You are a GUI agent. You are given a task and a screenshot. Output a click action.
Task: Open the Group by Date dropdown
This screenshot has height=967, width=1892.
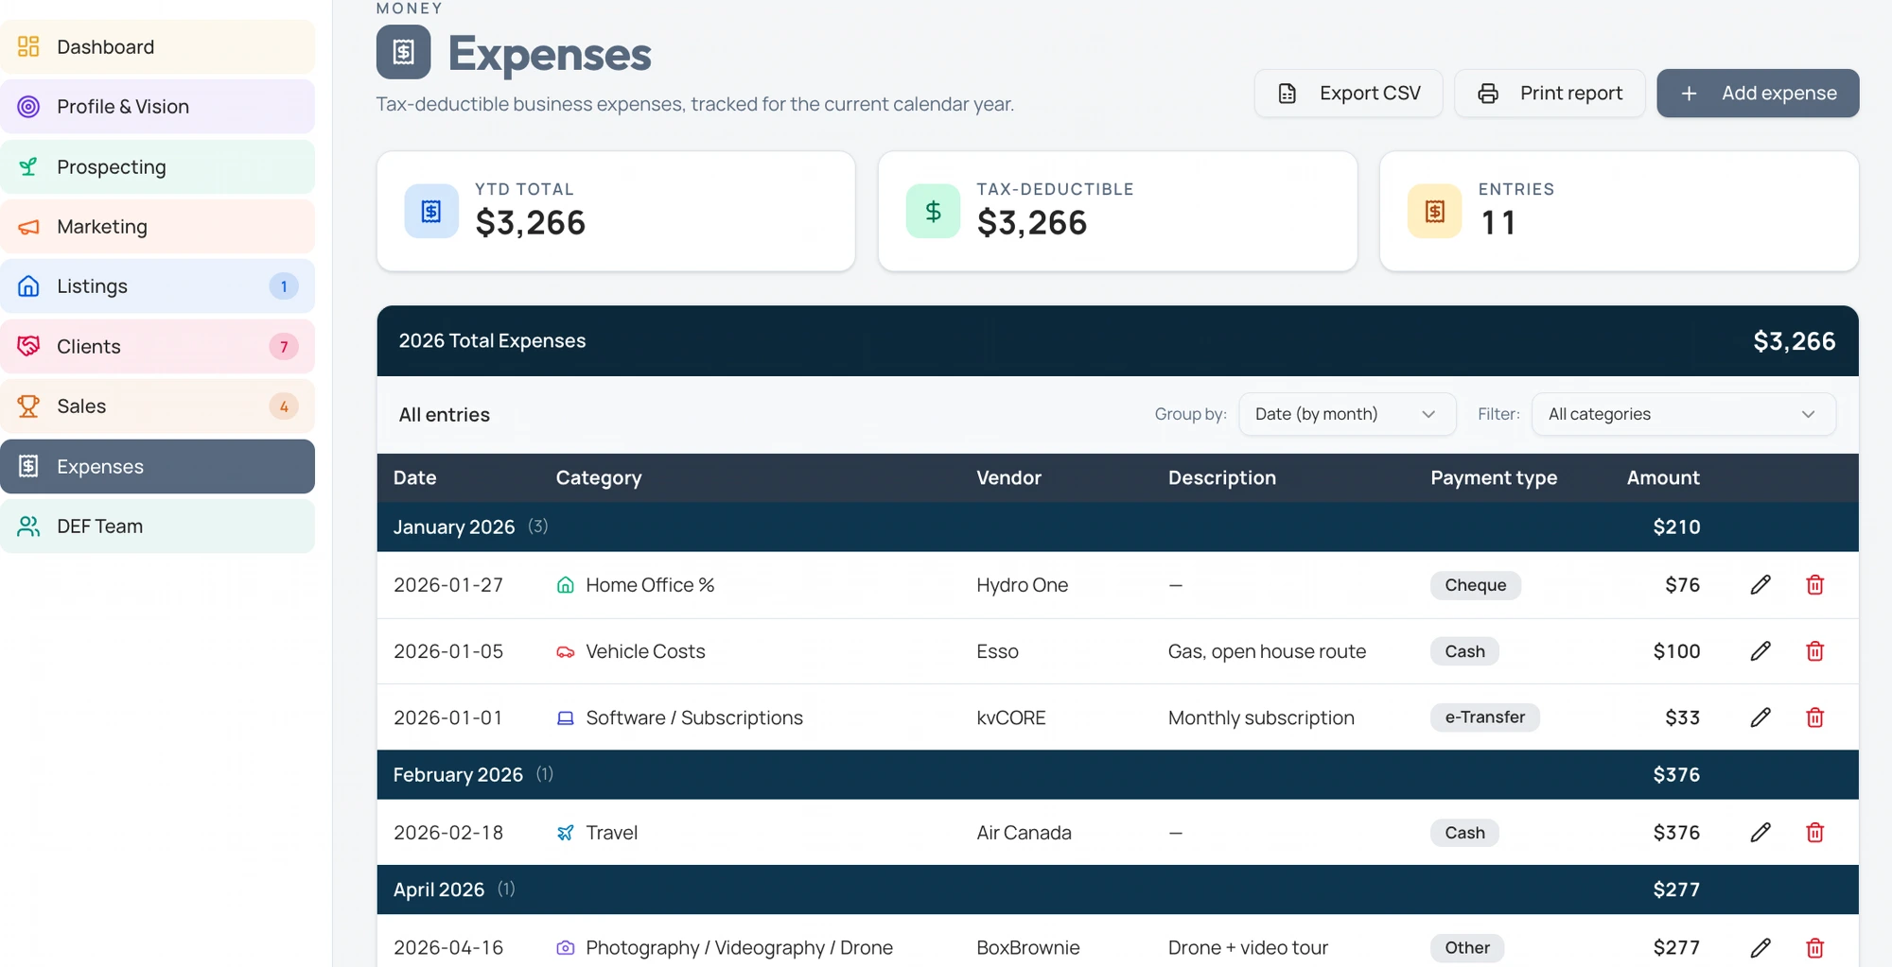coord(1347,414)
